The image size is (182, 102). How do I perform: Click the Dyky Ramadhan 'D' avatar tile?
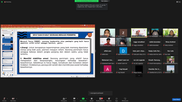[x=123, y=51]
